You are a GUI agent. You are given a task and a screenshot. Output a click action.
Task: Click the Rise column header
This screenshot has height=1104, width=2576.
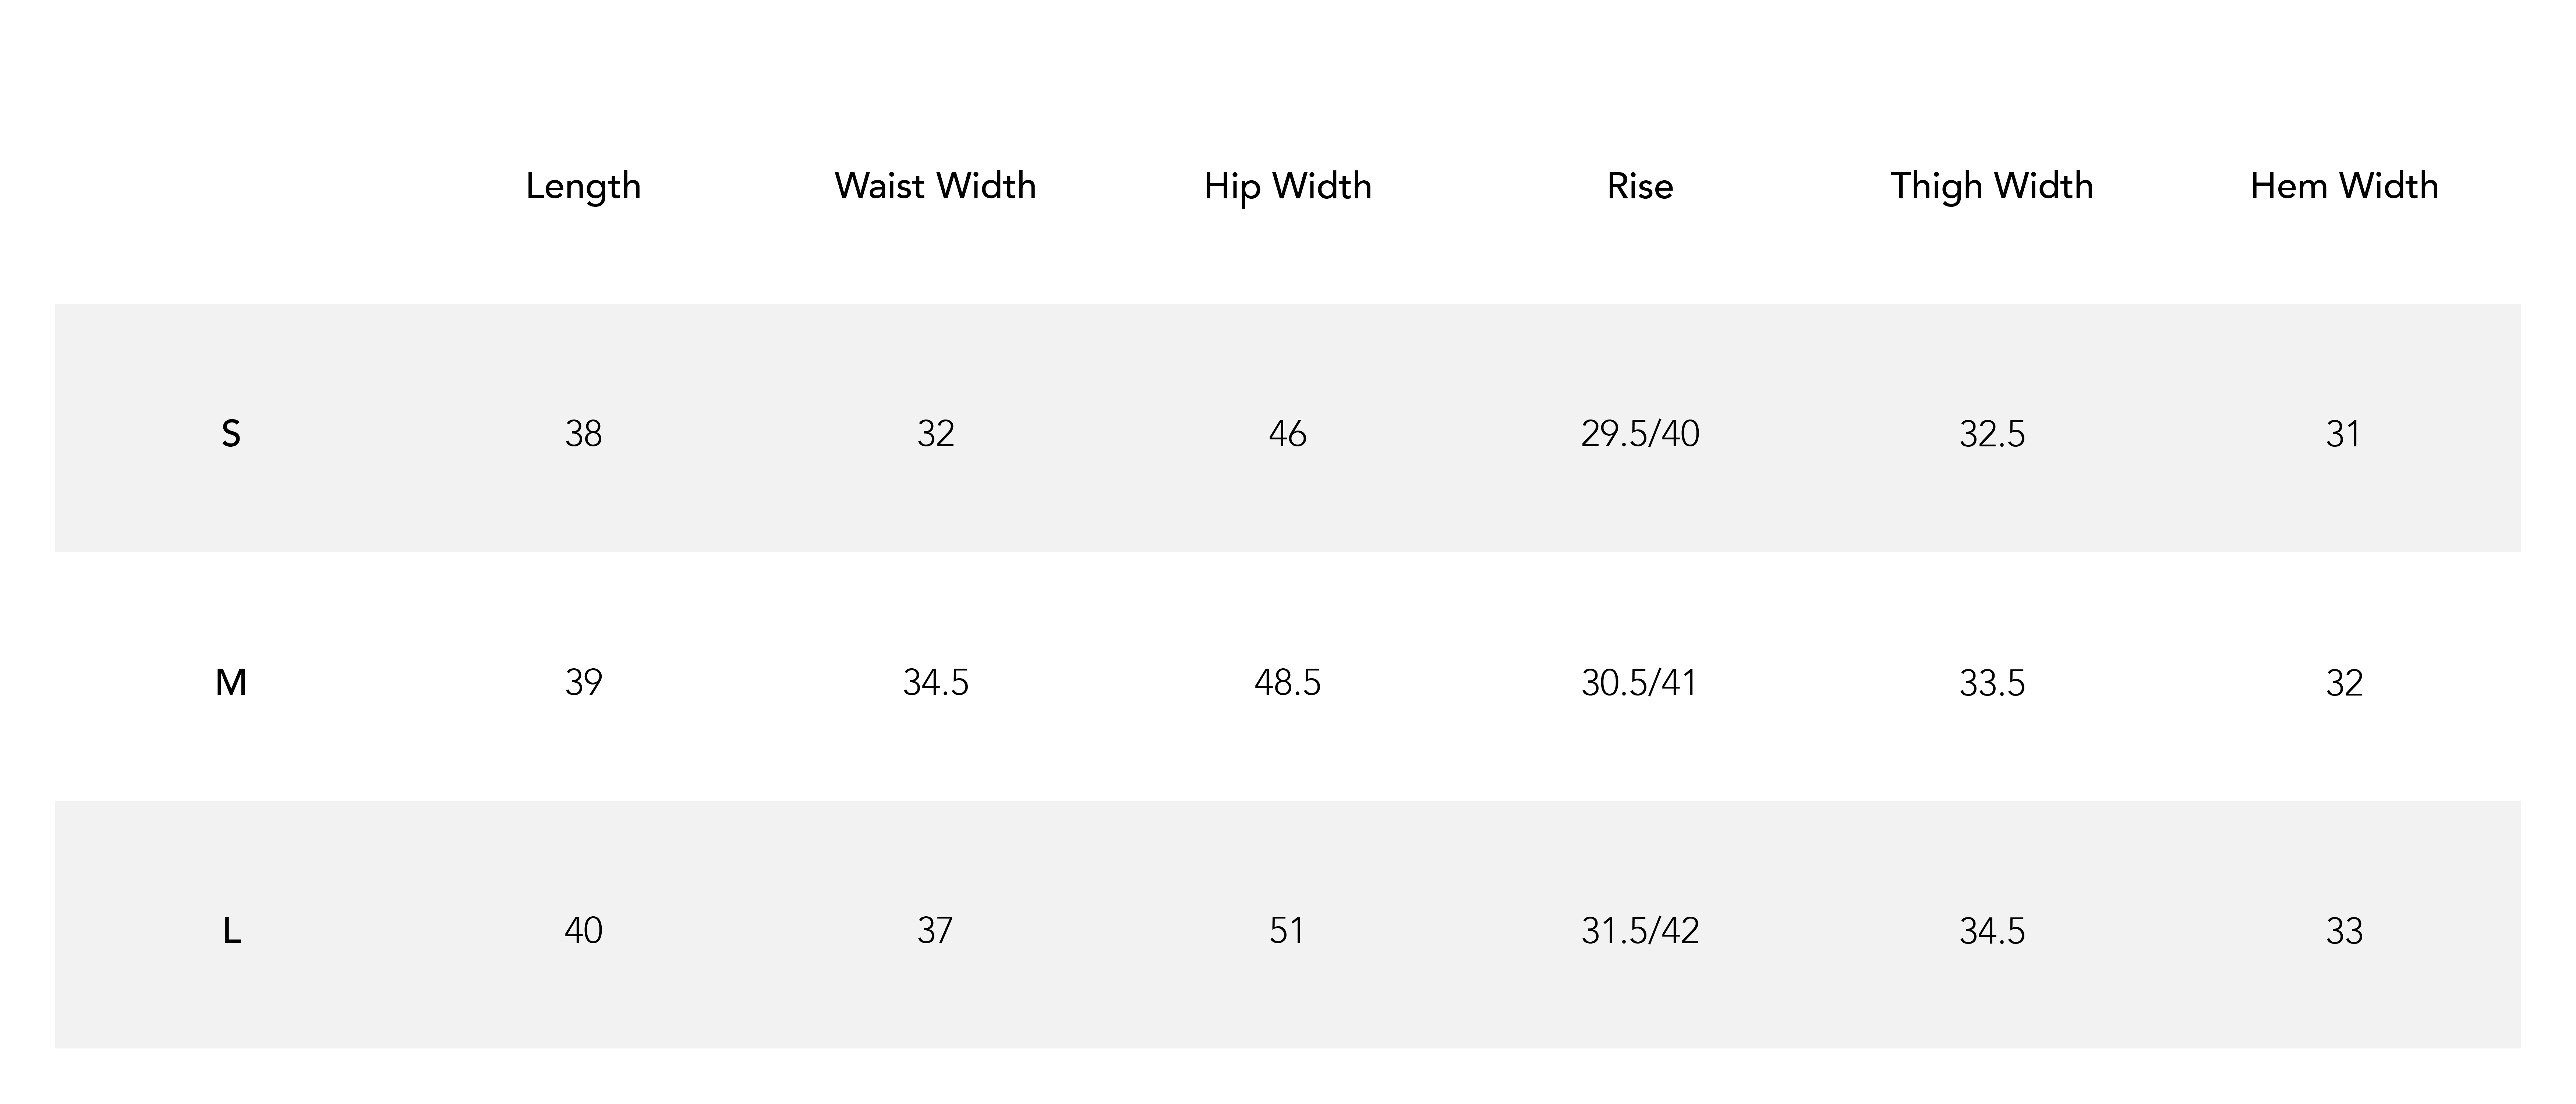pos(1640,186)
